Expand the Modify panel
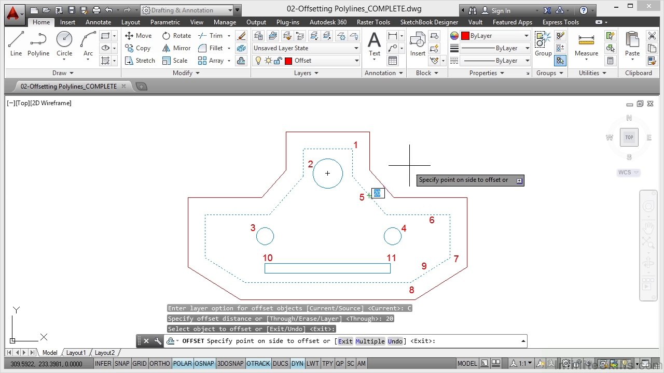 [x=186, y=73]
